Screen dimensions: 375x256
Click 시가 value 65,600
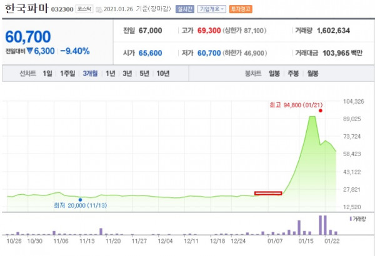tap(150, 53)
